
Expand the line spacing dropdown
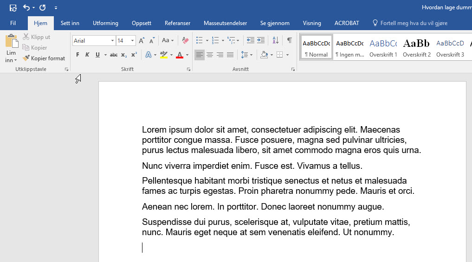click(x=251, y=55)
